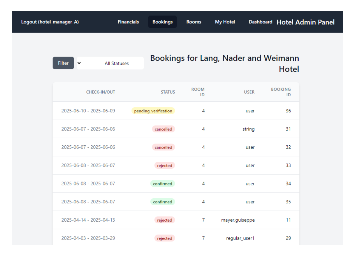Screen dimensions: 353x256
Task: Click rejected badge for booking 33
Action: 164,165
